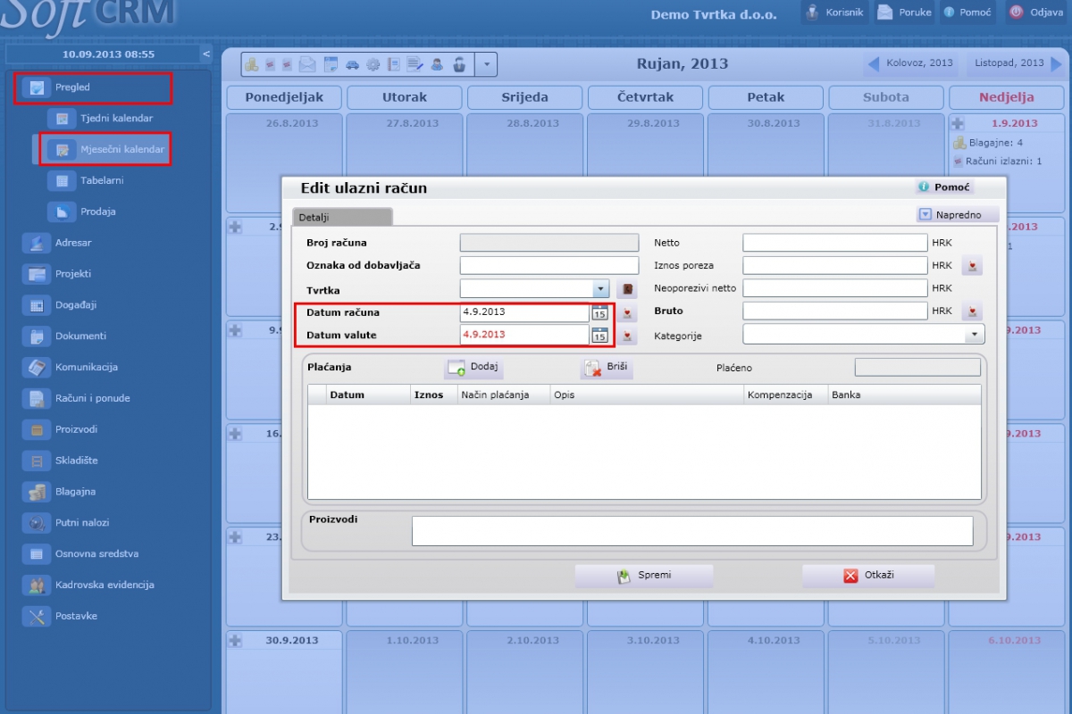Viewport: 1072px width, 714px height.
Task: Click the Događaji icon in the sidebar
Action: (37, 305)
